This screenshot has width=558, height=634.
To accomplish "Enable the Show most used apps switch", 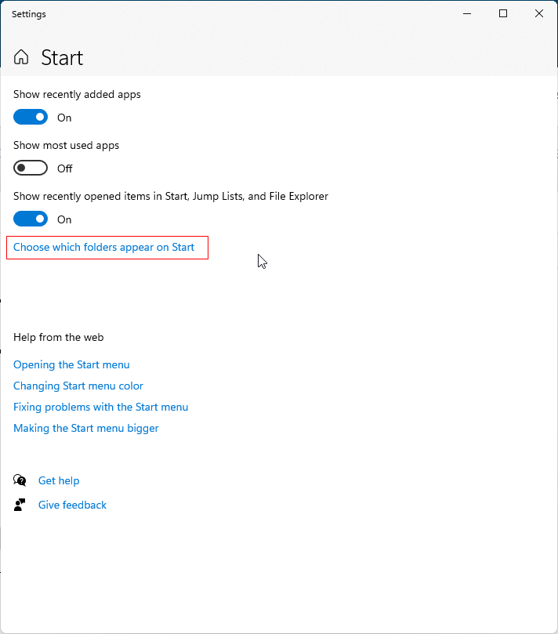I will tap(31, 168).
